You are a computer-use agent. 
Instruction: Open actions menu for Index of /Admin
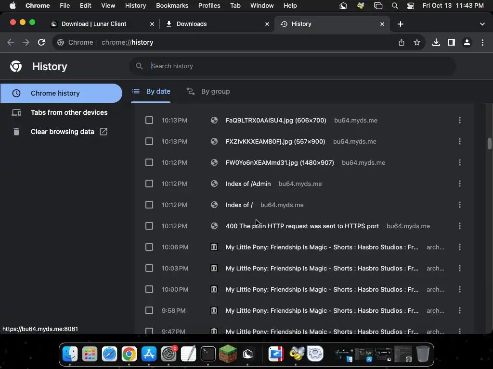[460, 184]
